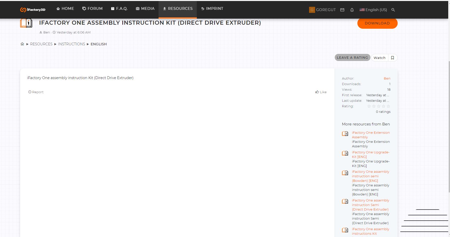Click the Watch button
Screen dimensions: 450x237
[380, 58]
